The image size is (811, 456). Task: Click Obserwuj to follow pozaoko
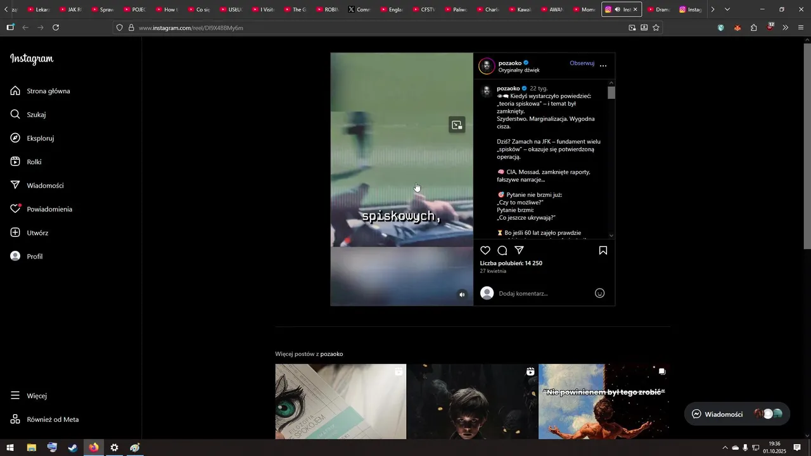pos(582,63)
